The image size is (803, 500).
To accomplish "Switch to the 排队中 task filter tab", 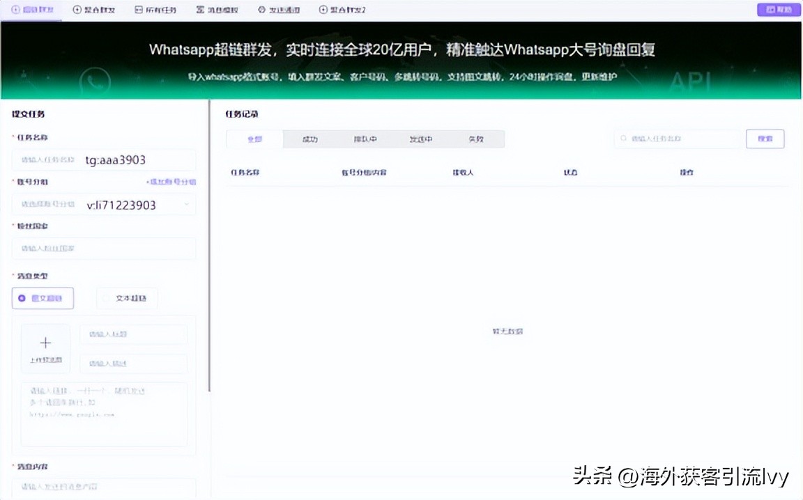I will click(x=365, y=139).
